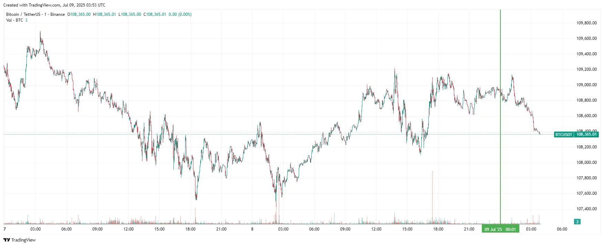Click the 107,400.00 price axis label
Screen dimensions: 604x246
[586, 209]
